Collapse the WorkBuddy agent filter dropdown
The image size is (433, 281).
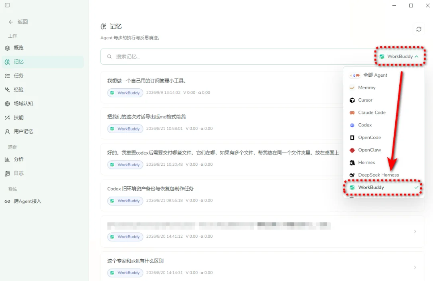point(399,57)
